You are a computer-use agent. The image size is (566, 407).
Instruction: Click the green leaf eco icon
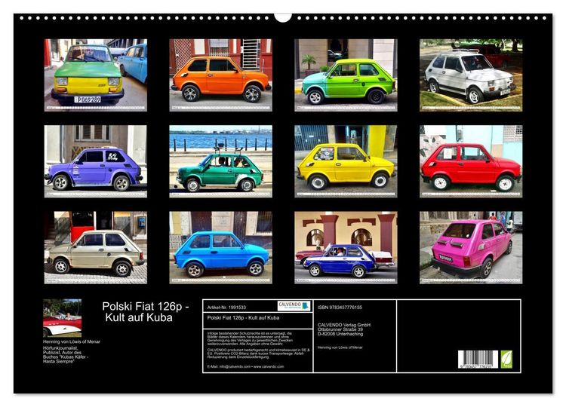pyautogui.click(x=506, y=360)
